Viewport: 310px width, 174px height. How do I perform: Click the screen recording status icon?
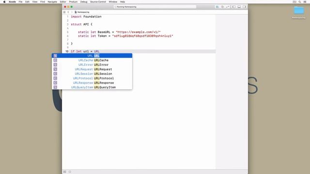[x=294, y=2]
